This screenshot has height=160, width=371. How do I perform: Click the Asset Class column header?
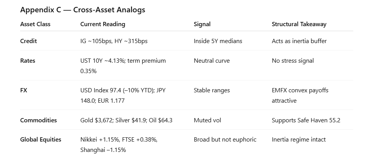coord(35,24)
